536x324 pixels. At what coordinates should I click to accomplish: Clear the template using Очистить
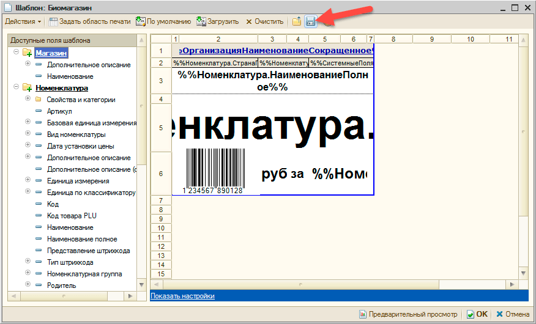tap(264, 21)
